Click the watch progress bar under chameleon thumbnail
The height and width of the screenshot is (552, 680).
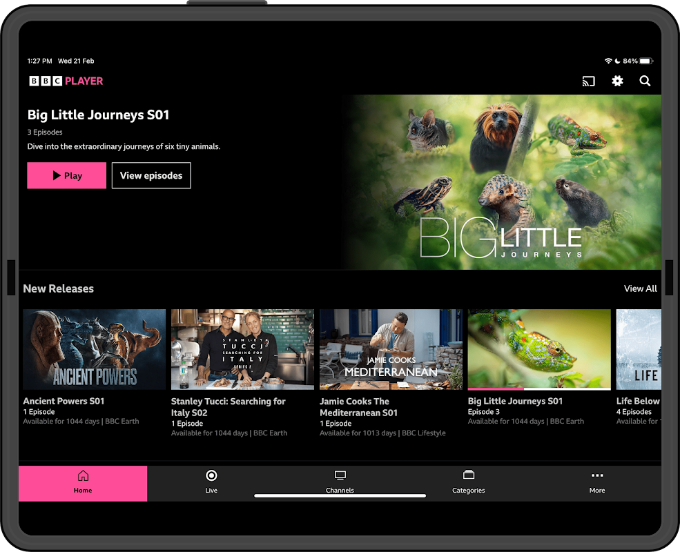[x=539, y=389]
